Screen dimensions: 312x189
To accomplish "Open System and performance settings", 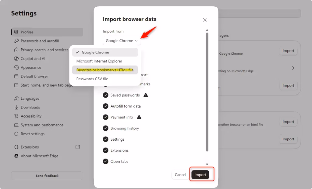I will [47, 125].
